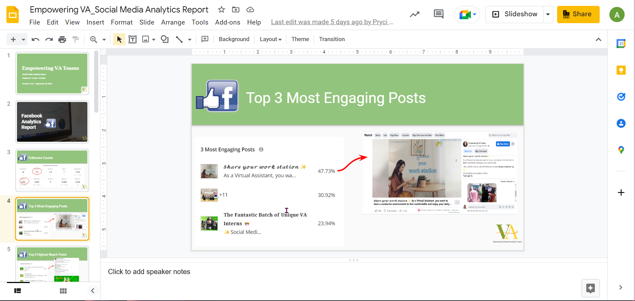
Task: Click the zoom magnifier tool
Action: (93, 39)
